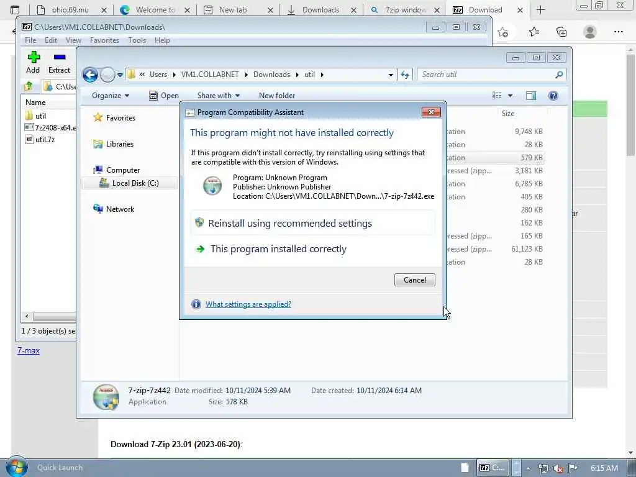The height and width of the screenshot is (477, 636).
Task: Open the Share with dropdown
Action: (x=218, y=96)
